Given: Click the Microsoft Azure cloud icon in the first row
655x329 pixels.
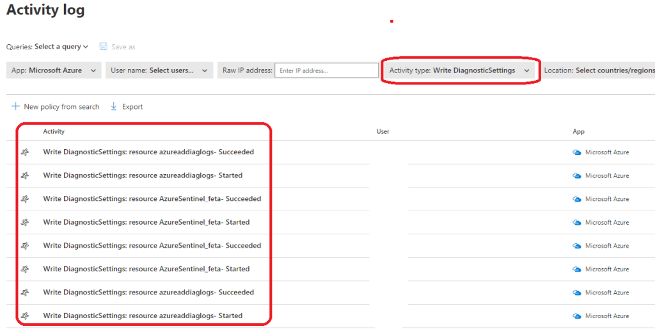Looking at the screenshot, I should [x=577, y=152].
